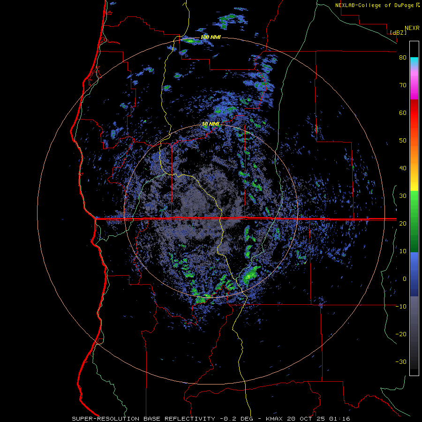Click the cyan top band of the legend
Screen dimensions: 422x422
tap(414, 60)
